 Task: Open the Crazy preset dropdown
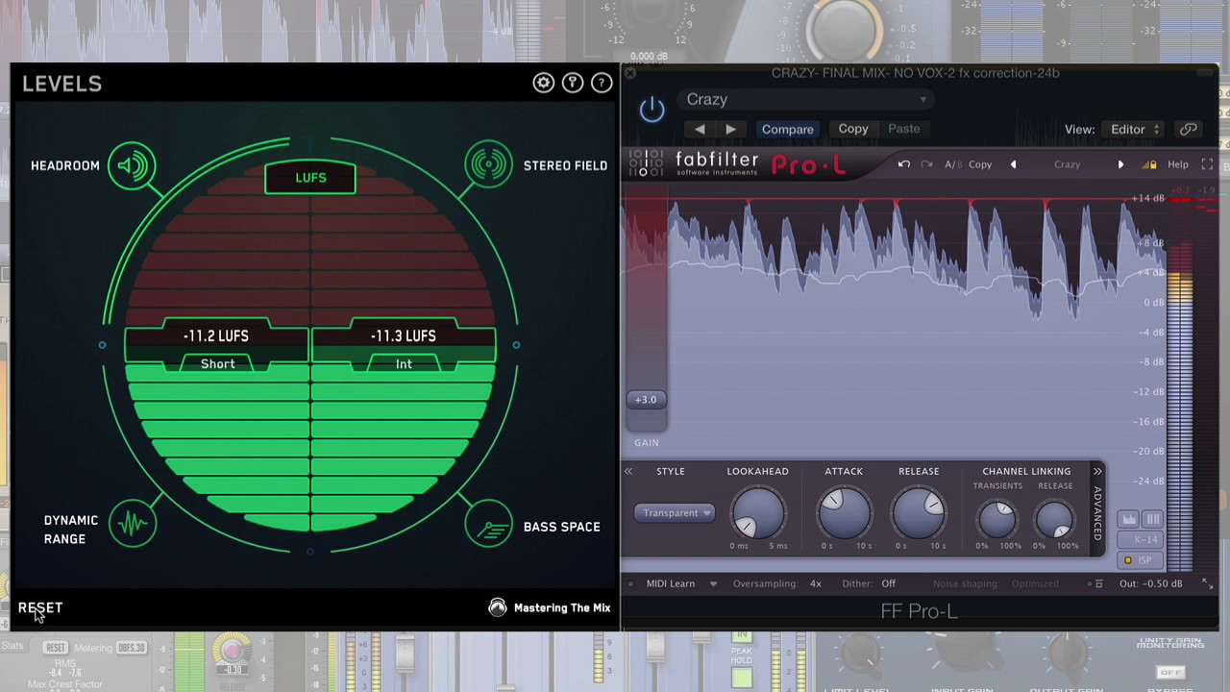click(807, 100)
